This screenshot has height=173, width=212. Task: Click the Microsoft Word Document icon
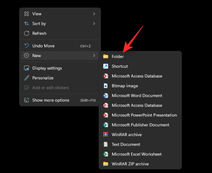tap(106, 96)
